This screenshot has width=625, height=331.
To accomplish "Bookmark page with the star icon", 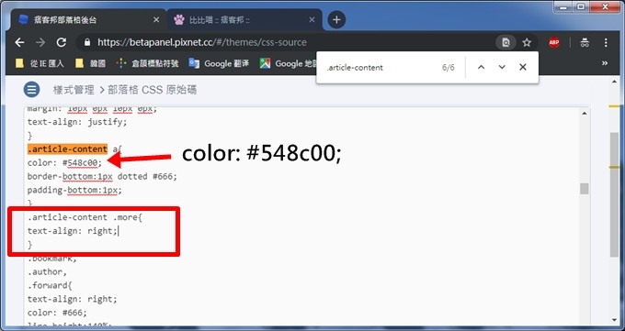I will (527, 42).
